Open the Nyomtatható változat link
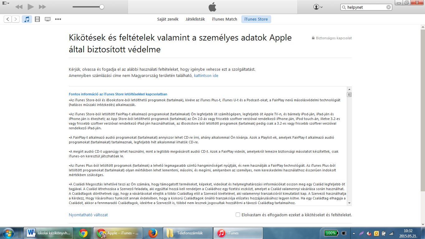425x239 pixels. (88, 215)
